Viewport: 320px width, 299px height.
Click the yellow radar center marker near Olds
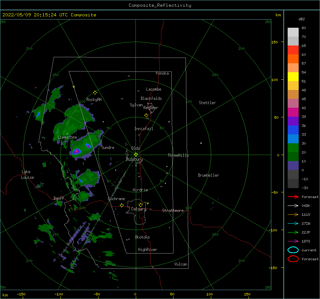click(136, 155)
